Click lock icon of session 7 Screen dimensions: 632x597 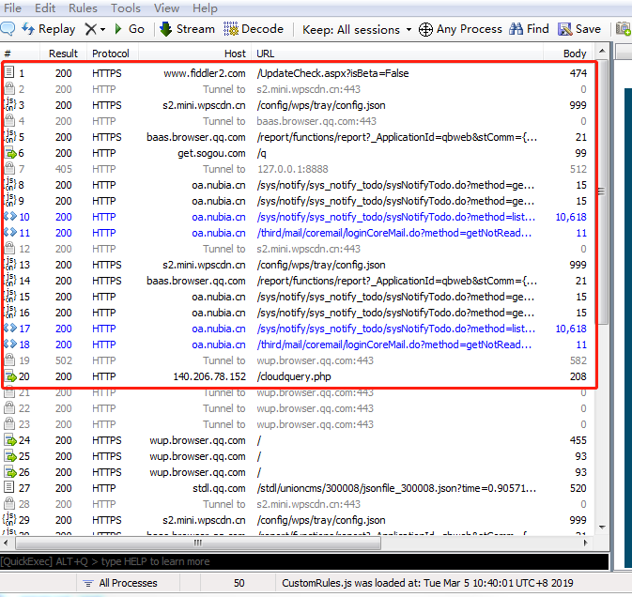pos(9,168)
